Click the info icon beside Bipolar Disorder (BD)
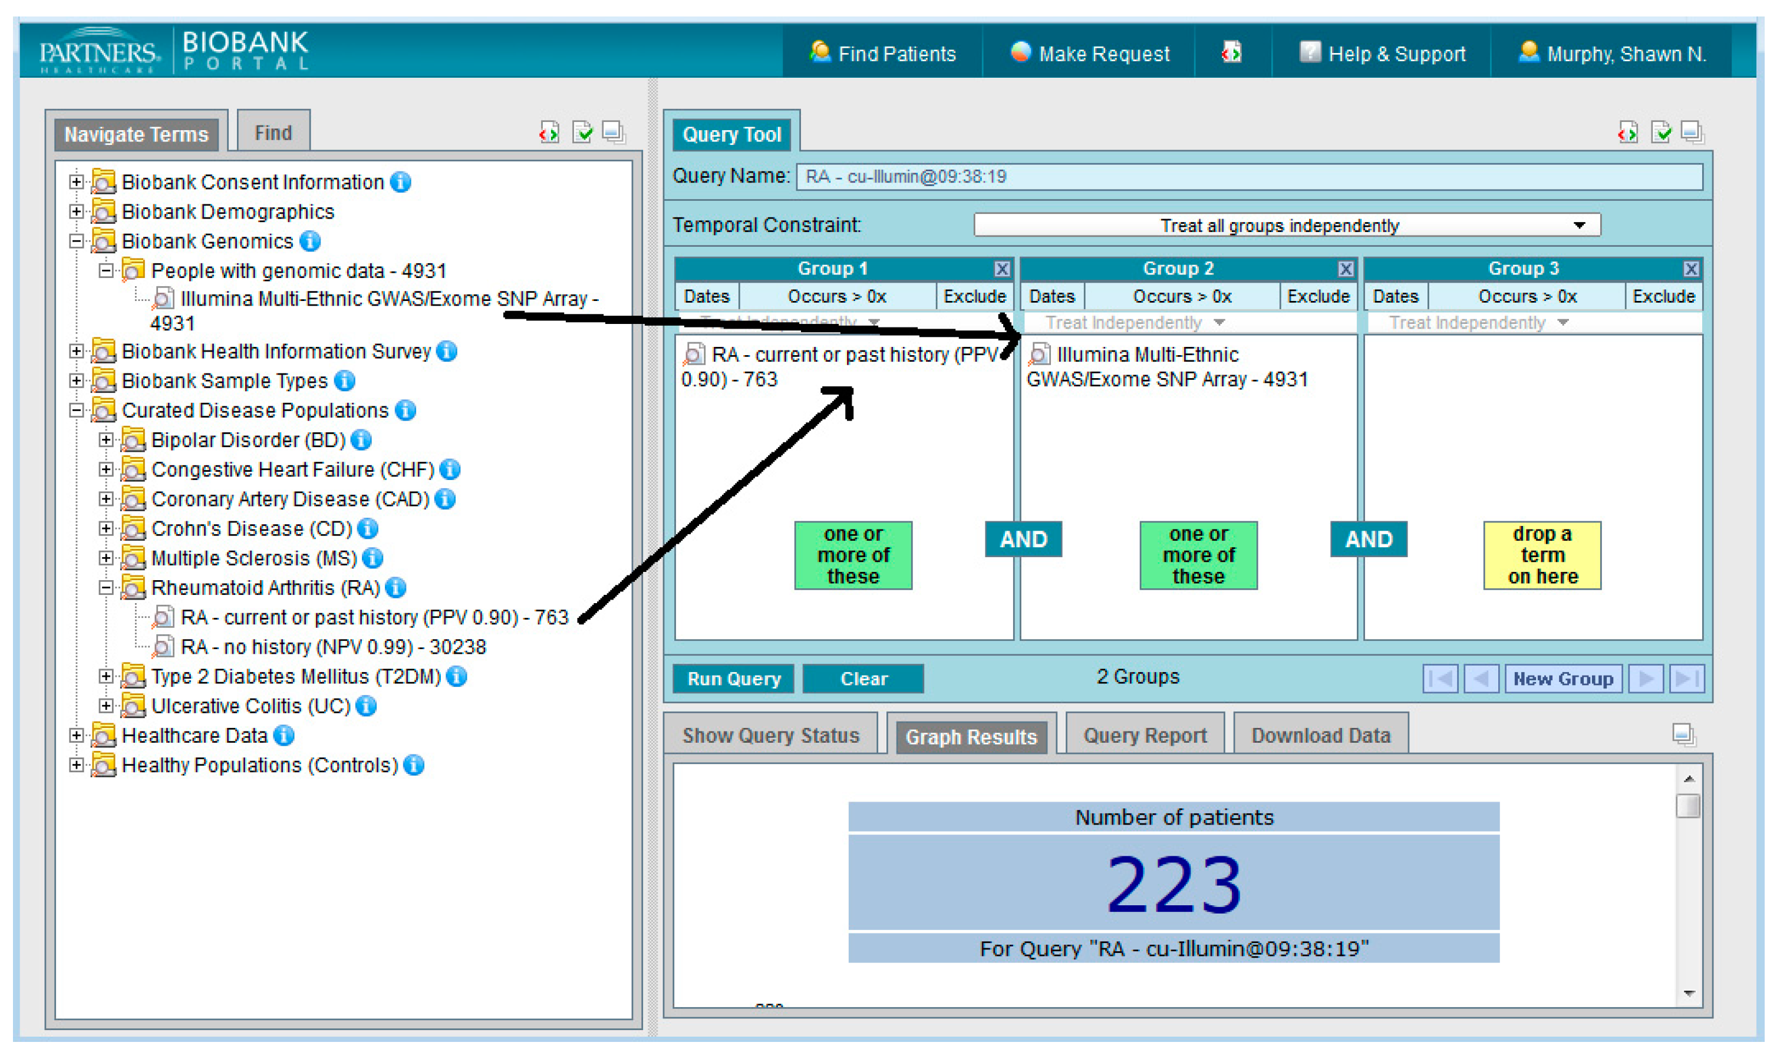Screen dimensions: 1780x1059 coord(361,441)
